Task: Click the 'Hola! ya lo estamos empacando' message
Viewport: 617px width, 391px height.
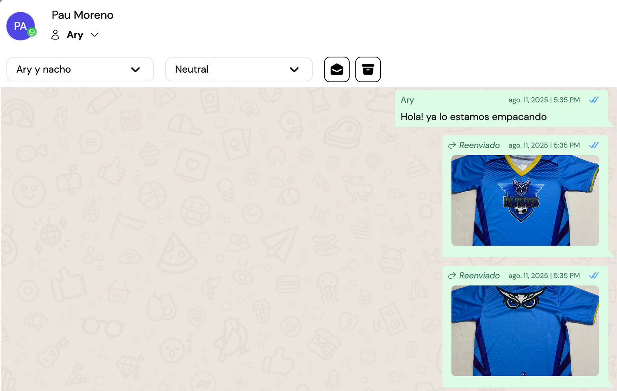Action: click(x=473, y=117)
